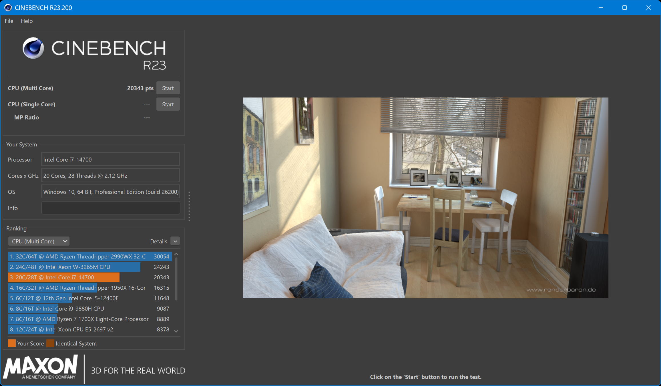The image size is (661, 386).
Task: Maximize the Cinebench window
Action: click(x=624, y=8)
